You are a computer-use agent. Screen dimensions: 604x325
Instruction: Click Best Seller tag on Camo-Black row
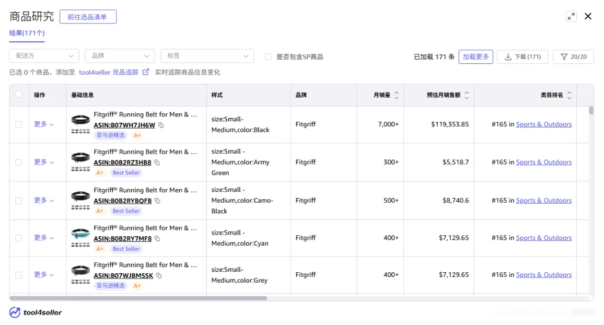126,211
